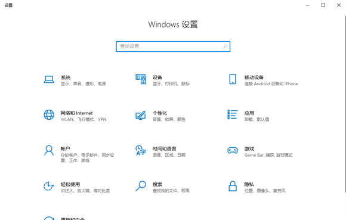
Task: Open the 隐私 padlock icon
Action: (233, 186)
